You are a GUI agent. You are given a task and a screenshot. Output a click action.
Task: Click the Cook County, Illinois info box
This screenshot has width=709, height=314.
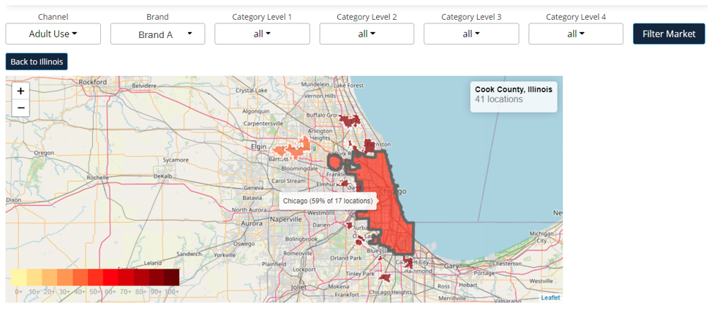tap(514, 94)
